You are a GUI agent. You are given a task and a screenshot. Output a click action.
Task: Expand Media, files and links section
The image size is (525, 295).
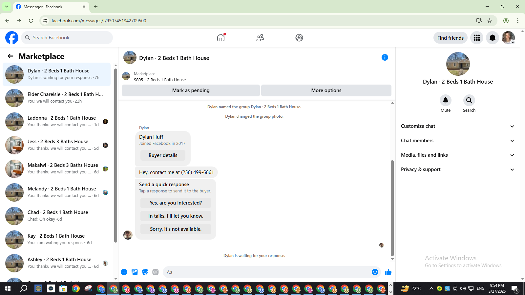pyautogui.click(x=458, y=155)
